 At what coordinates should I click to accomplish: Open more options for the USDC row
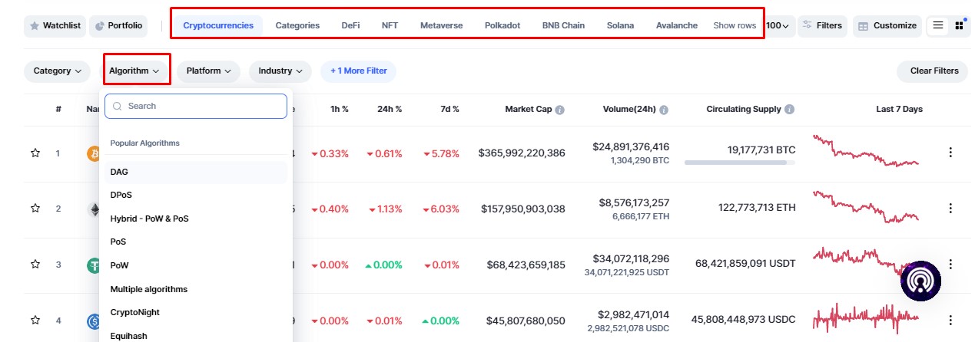pyautogui.click(x=950, y=321)
